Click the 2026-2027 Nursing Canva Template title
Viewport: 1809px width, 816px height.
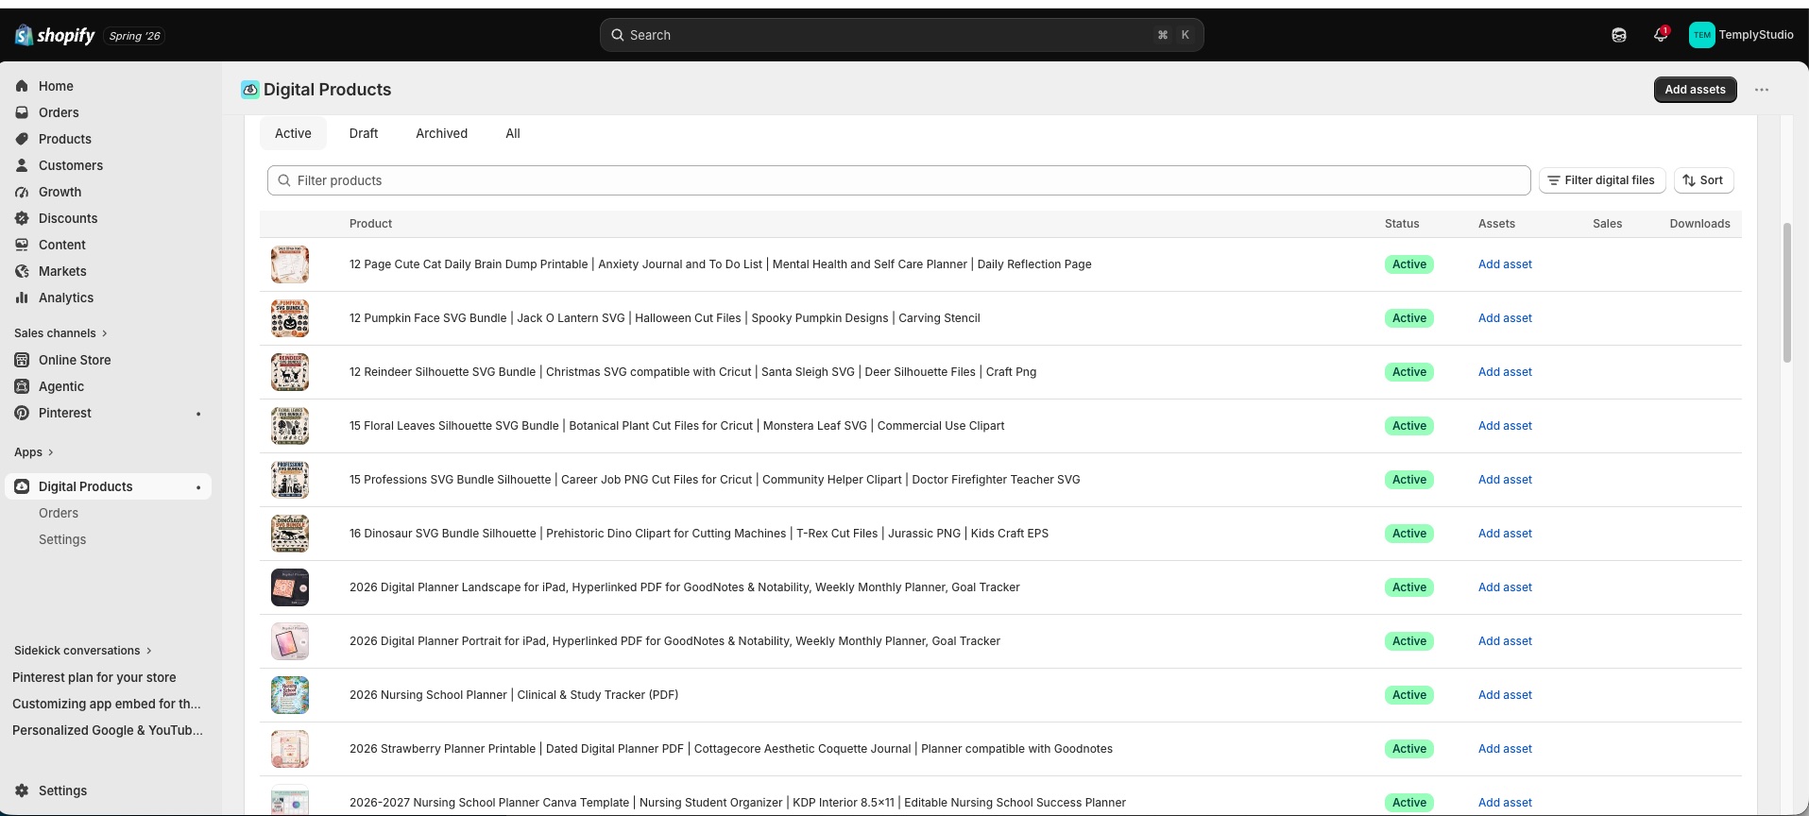tap(738, 803)
